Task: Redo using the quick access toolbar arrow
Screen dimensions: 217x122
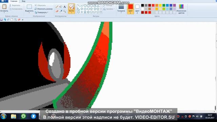Action: point(8,20)
